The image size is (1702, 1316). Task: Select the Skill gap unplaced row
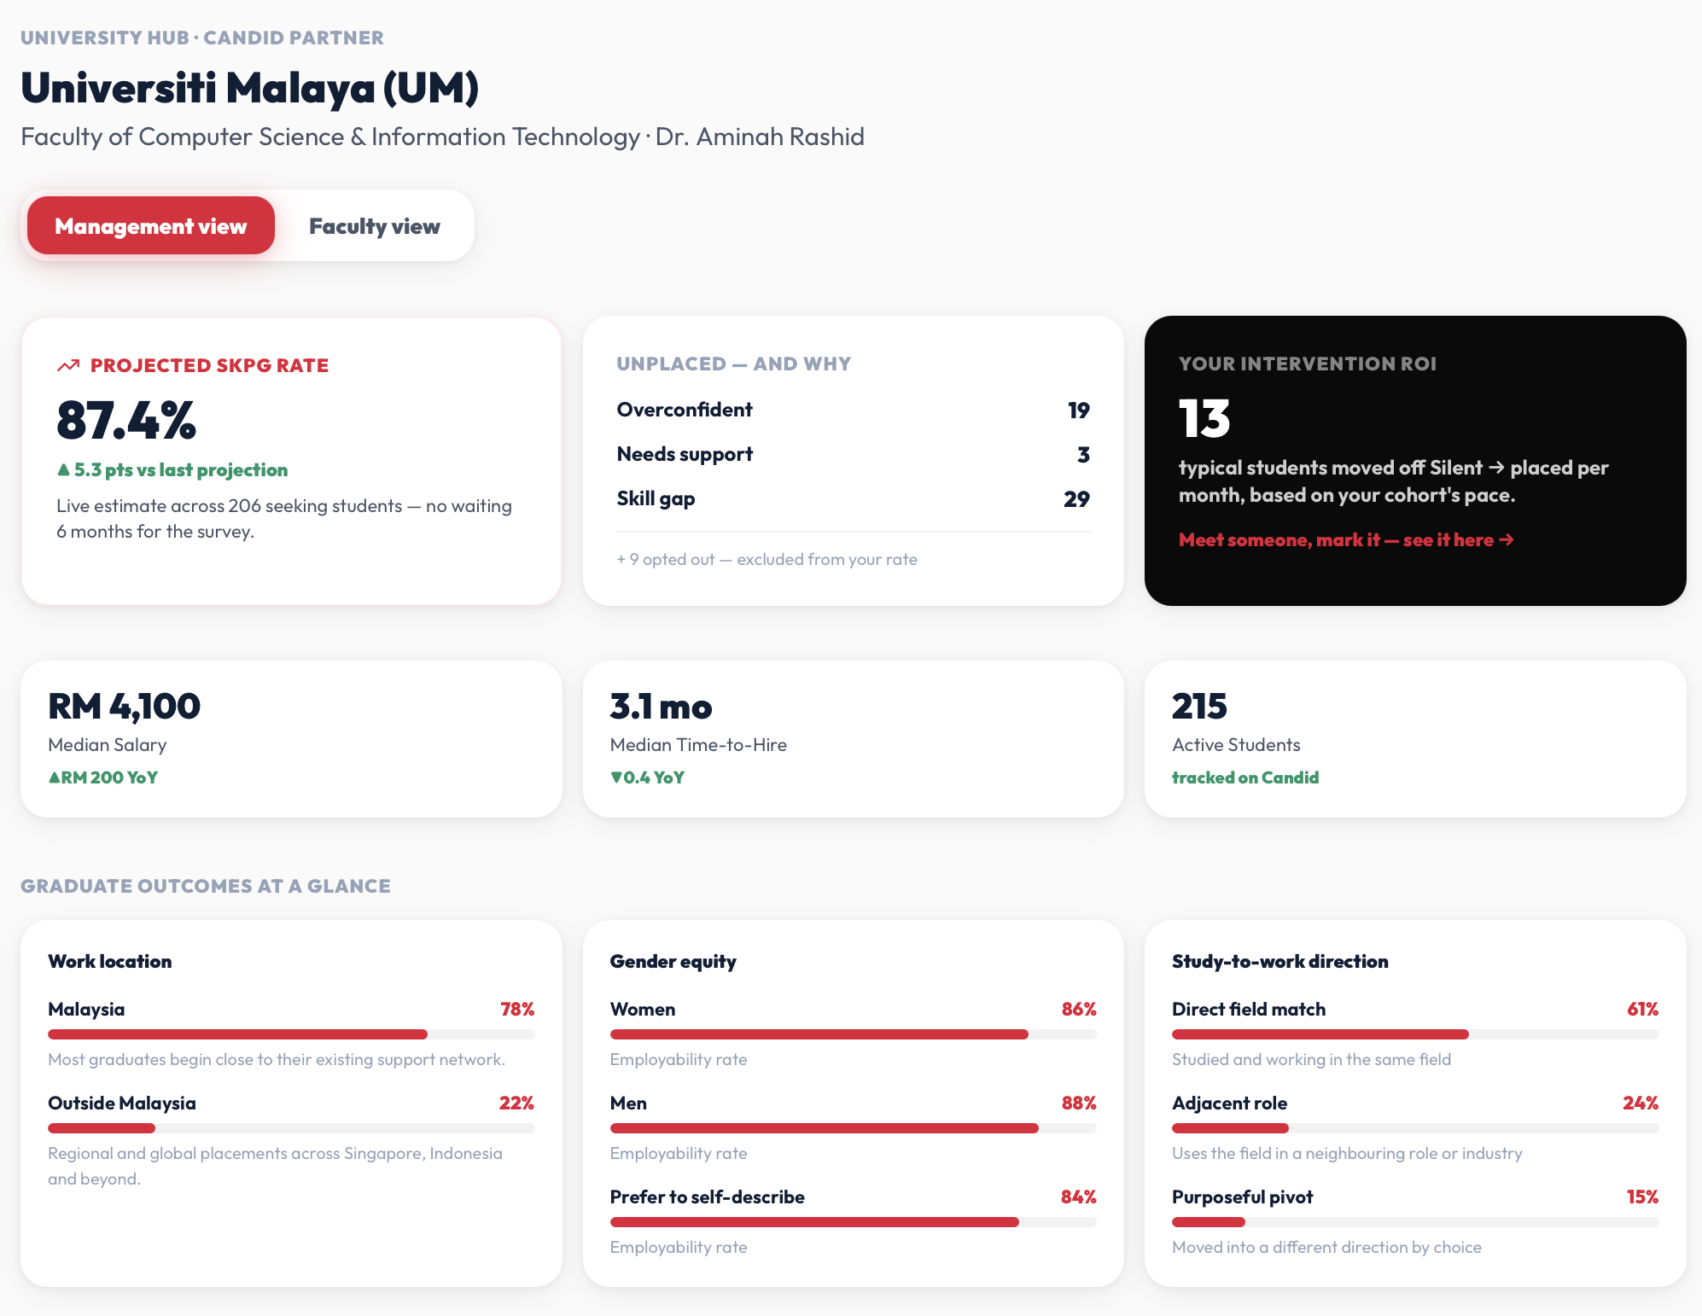853,498
